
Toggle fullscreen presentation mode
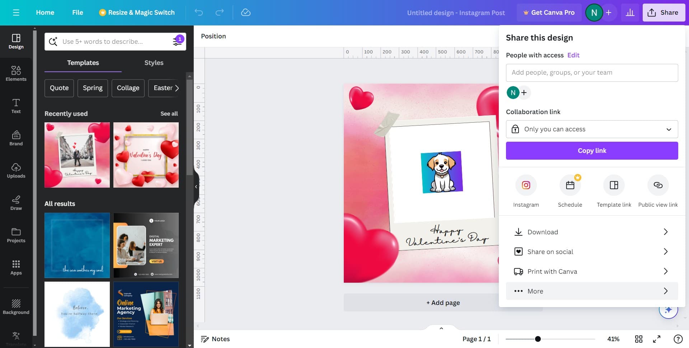pyautogui.click(x=656, y=339)
